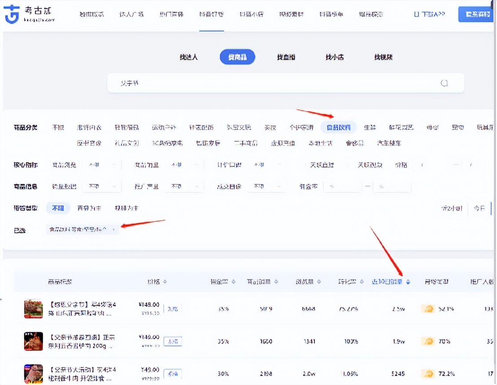
Task: Open thumbnail of 200g product row
Action: pyautogui.click(x=33, y=341)
